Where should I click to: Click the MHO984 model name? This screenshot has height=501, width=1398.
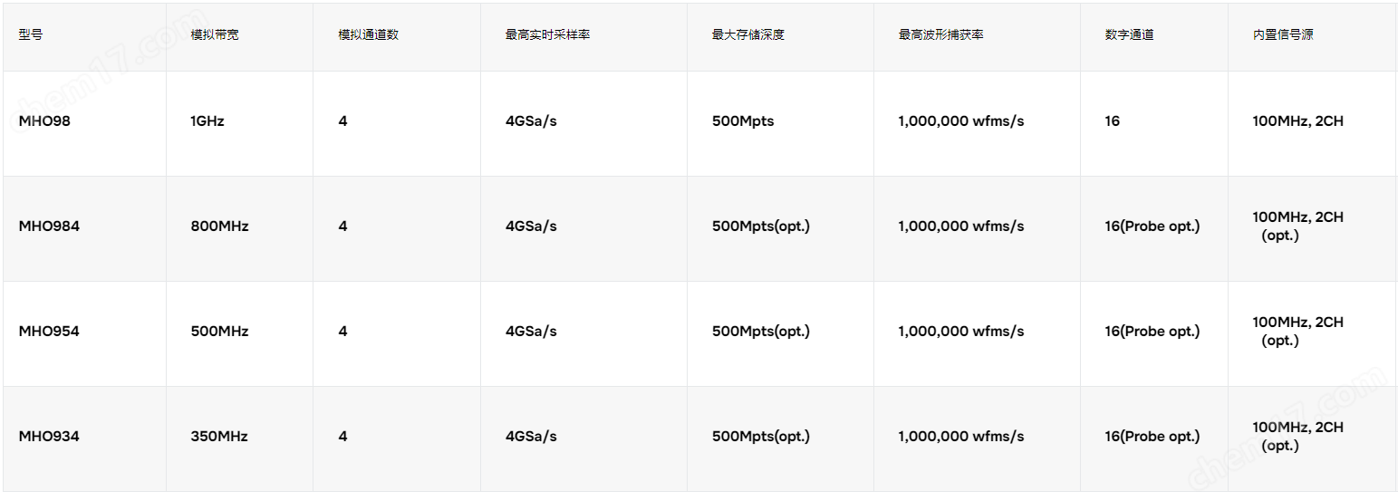coord(49,226)
